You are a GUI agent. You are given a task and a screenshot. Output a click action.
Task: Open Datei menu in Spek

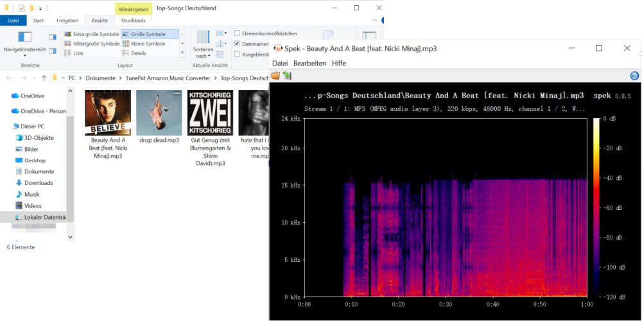pyautogui.click(x=280, y=64)
